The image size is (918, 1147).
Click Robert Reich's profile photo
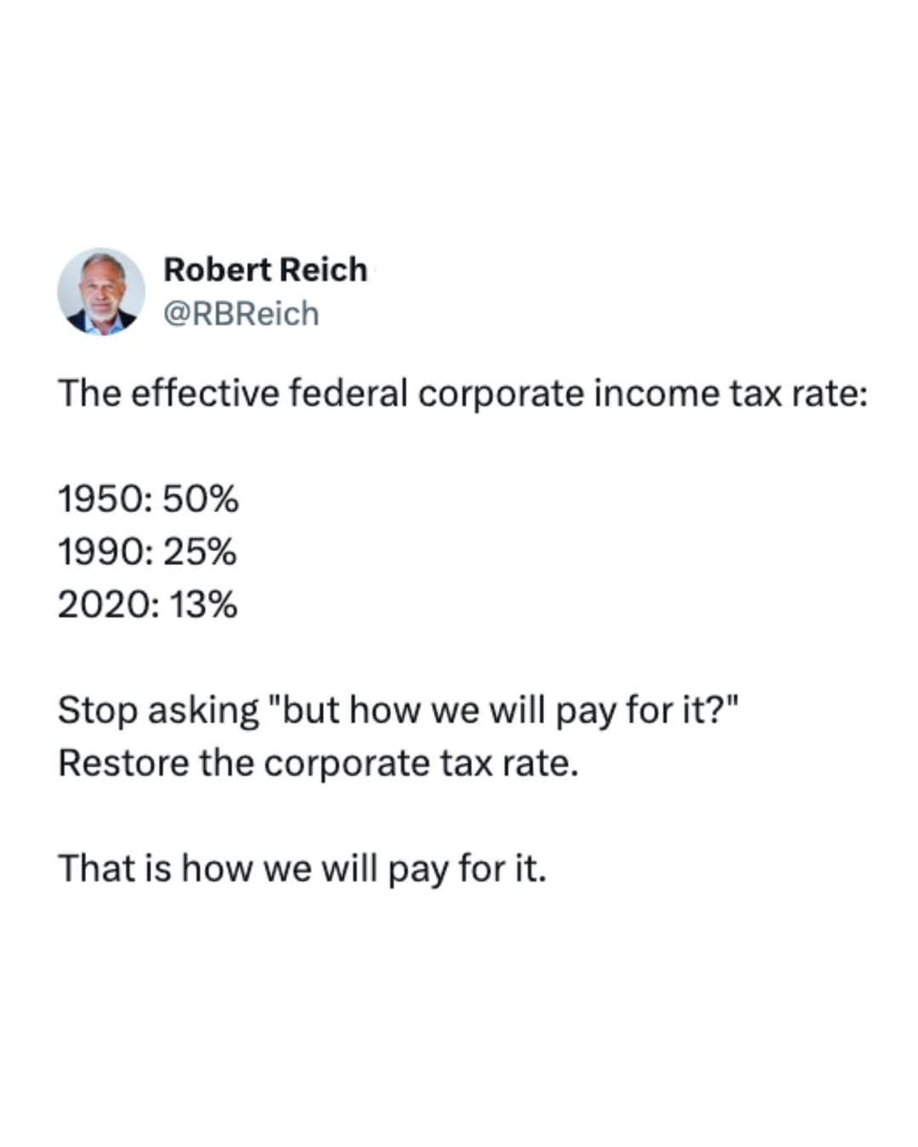click(101, 291)
